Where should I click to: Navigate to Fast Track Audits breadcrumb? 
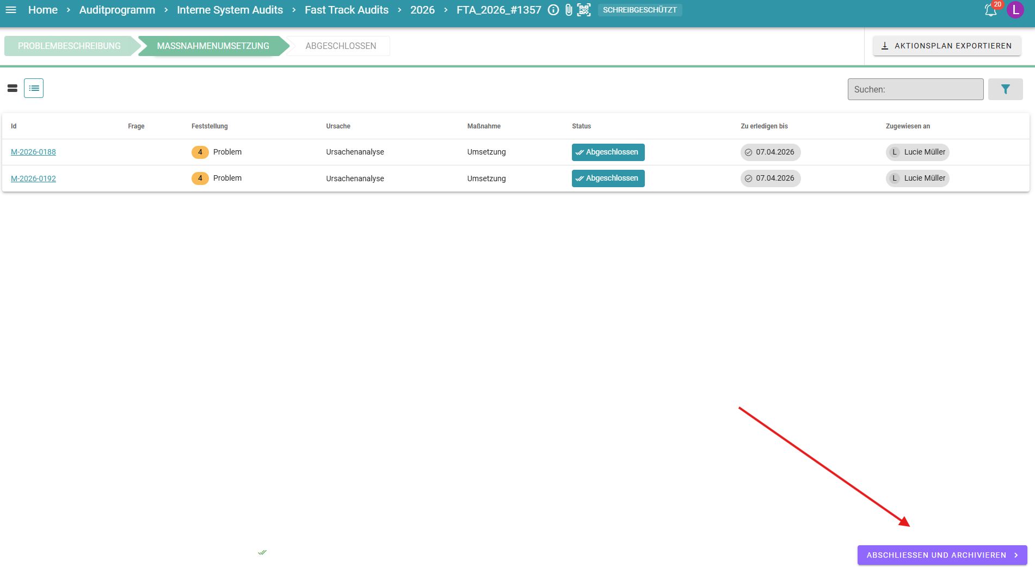coord(347,10)
